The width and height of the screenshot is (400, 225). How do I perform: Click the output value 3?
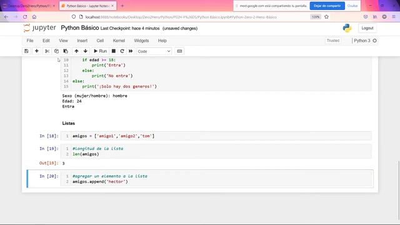63,163
